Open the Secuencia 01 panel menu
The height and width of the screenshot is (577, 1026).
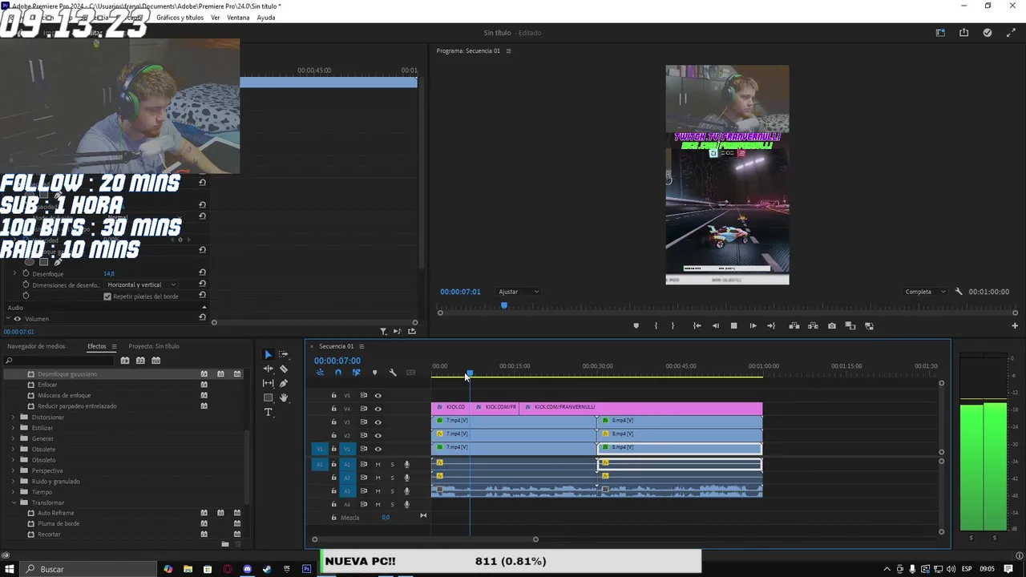click(x=362, y=346)
